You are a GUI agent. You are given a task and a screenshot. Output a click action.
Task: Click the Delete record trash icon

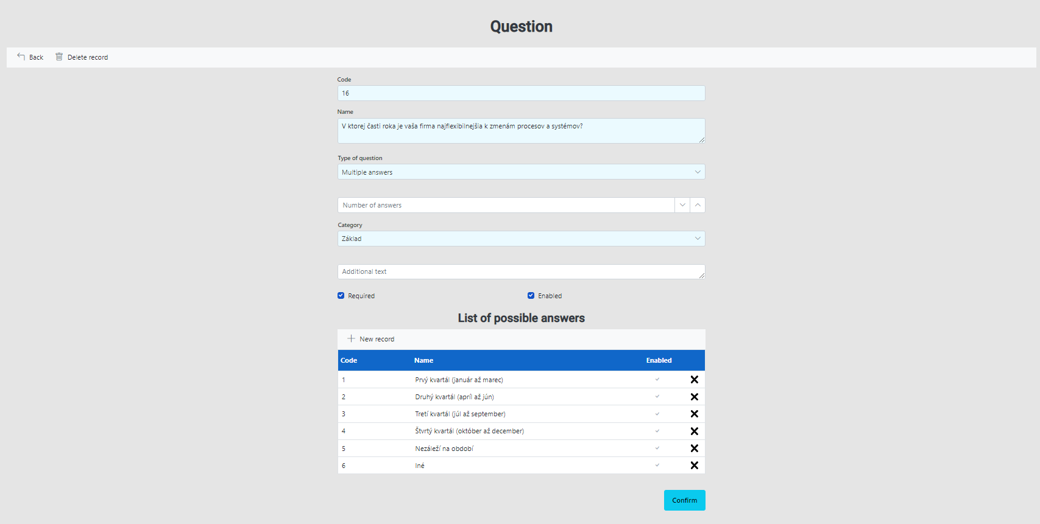[x=59, y=57]
